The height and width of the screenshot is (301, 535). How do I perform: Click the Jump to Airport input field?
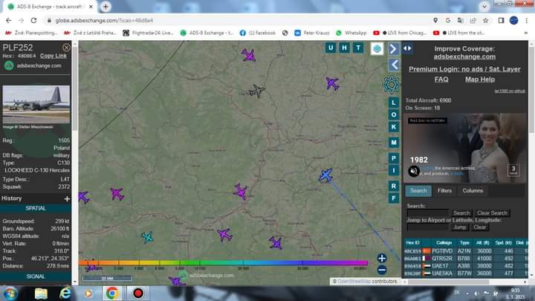click(x=427, y=227)
